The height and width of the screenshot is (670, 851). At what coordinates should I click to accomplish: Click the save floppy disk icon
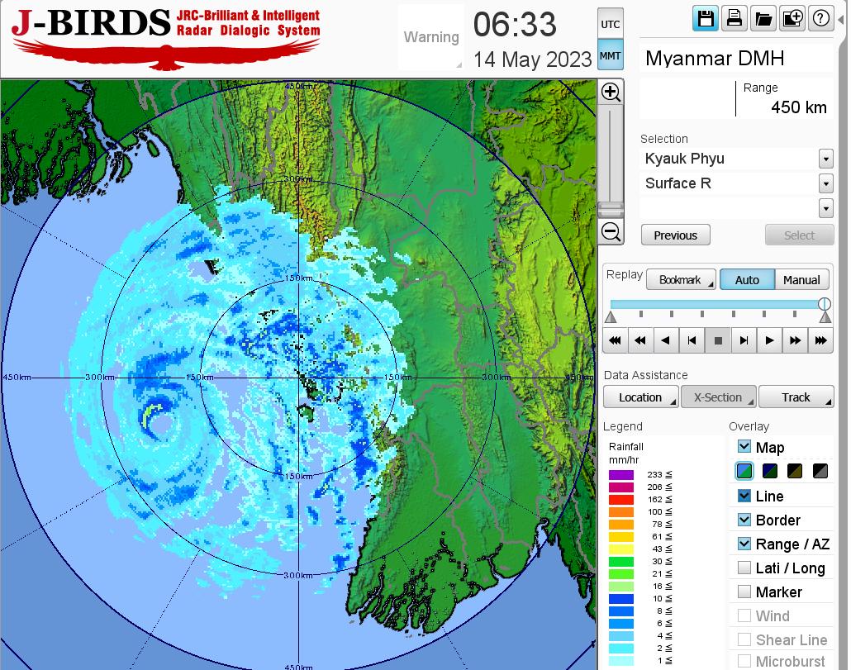(x=706, y=19)
